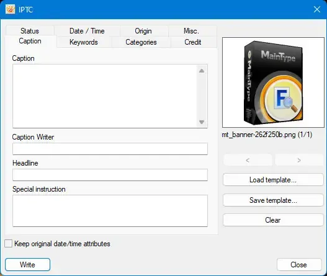Viewport: 327px width, 276px height.
Task: Click the Caption scrollbar up arrow
Action: tap(202, 71)
